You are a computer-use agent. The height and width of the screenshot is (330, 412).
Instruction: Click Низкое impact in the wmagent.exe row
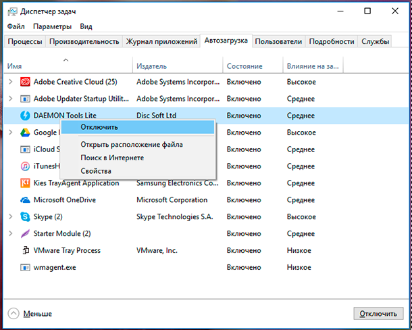tap(299, 267)
